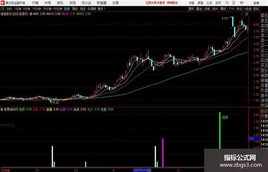Select the 日线 daily period tab

tap(67, 9)
